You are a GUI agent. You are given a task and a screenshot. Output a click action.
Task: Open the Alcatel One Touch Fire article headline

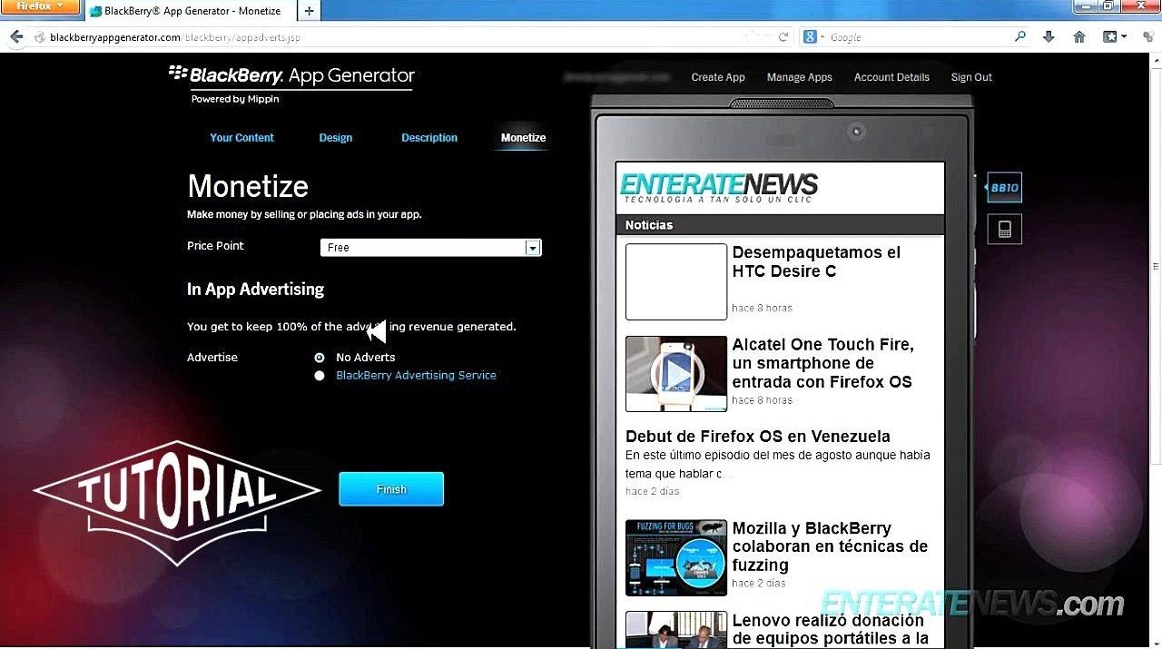tap(822, 363)
